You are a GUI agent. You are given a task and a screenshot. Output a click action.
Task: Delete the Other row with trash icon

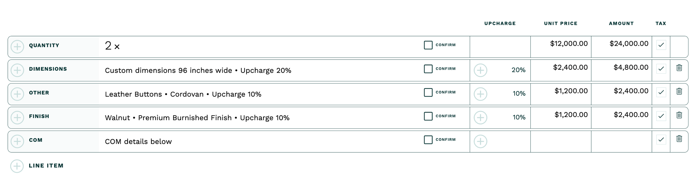[679, 92]
